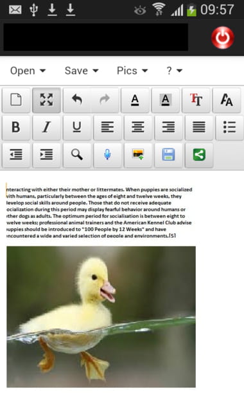Open the text highlight color tool
The height and width of the screenshot is (407, 244).
(x=166, y=100)
